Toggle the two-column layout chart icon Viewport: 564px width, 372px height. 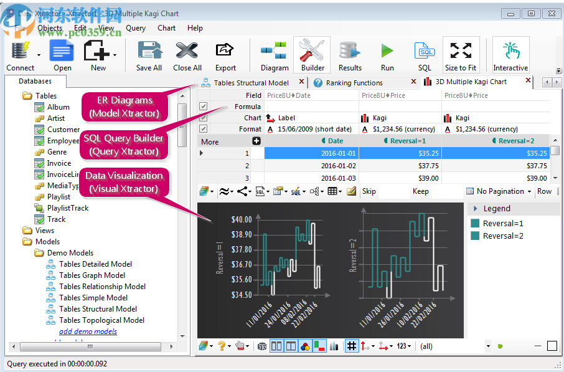pyautogui.click(x=276, y=346)
